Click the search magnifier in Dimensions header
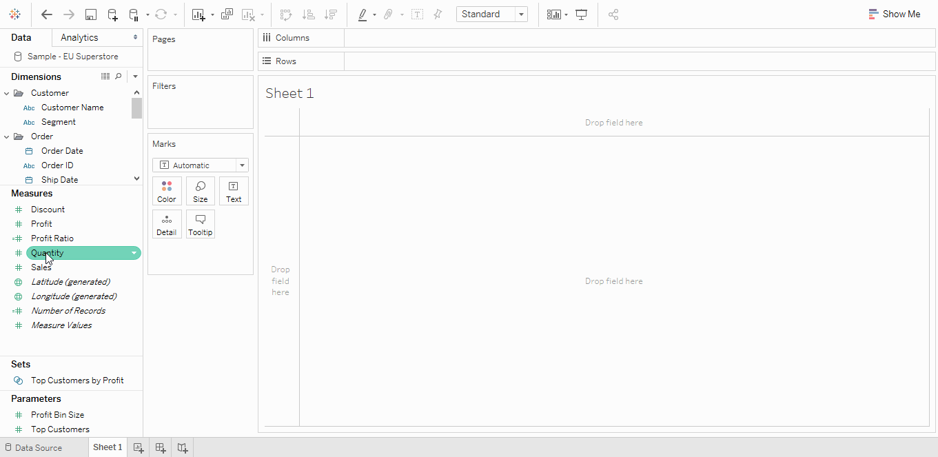This screenshot has width=938, height=457. (119, 77)
